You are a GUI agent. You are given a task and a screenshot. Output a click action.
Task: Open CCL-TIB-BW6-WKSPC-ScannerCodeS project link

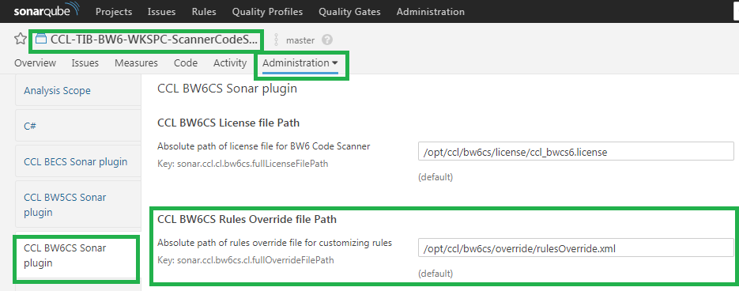154,40
